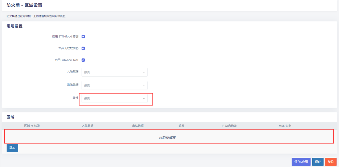This screenshot has height=167, width=339.
Task: Toggle the 启用 SYN-flood 防御 checkbox
Action: [83, 37]
